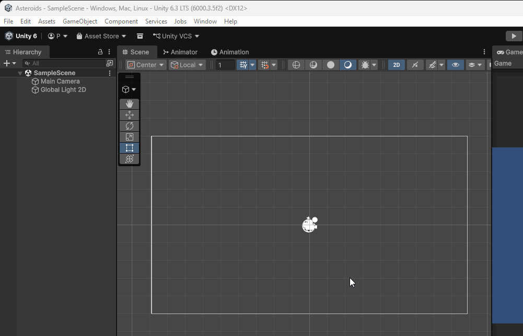Open the Edit menu

(26, 21)
